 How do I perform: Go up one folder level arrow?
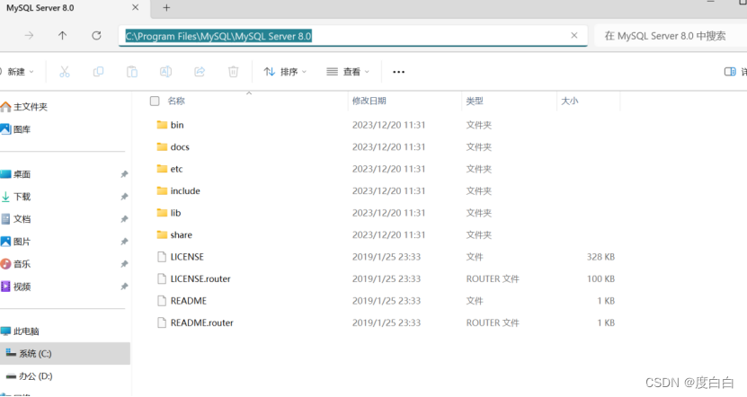pyautogui.click(x=62, y=36)
